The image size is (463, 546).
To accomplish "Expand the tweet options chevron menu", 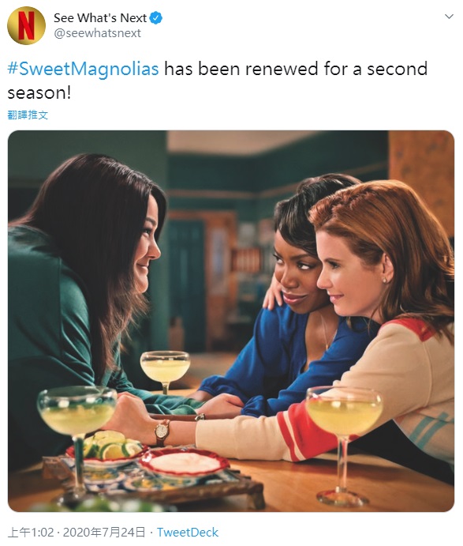I will click(449, 17).
